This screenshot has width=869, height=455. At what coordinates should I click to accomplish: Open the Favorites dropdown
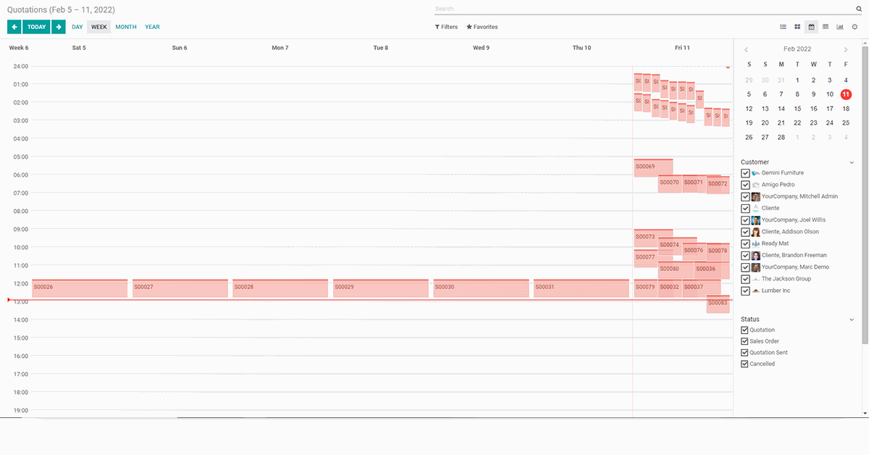482,27
